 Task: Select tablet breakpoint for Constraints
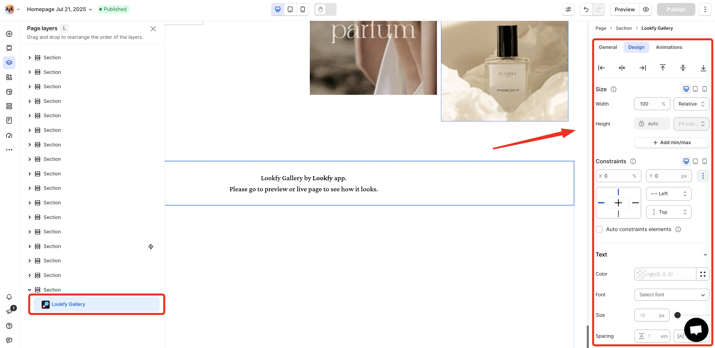point(695,161)
